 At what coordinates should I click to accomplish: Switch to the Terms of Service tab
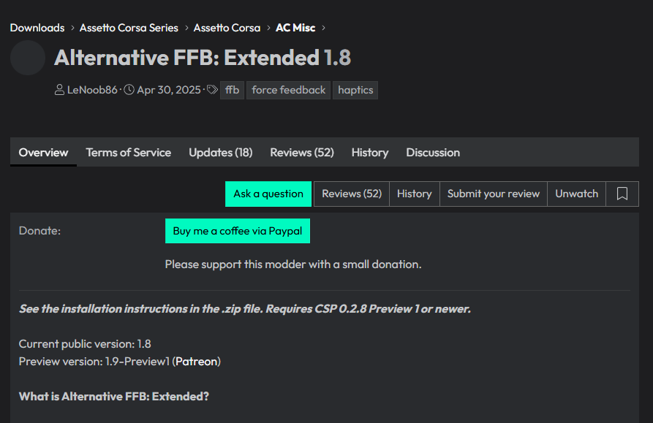coord(129,153)
